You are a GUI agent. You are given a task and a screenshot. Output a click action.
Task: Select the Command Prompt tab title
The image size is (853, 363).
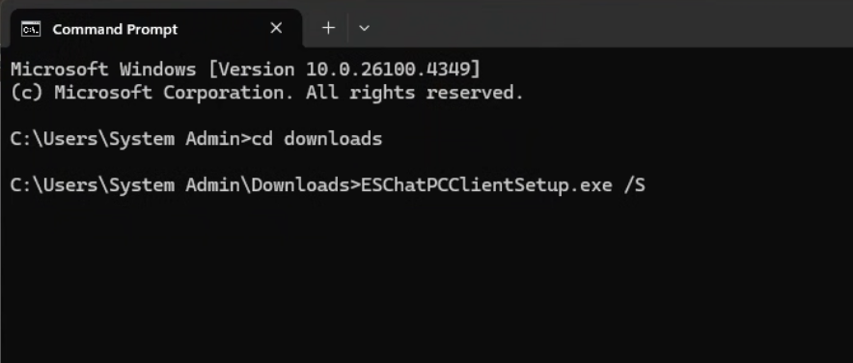tap(115, 29)
